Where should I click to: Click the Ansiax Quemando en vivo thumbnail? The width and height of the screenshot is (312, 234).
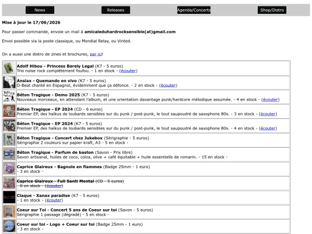(9, 83)
